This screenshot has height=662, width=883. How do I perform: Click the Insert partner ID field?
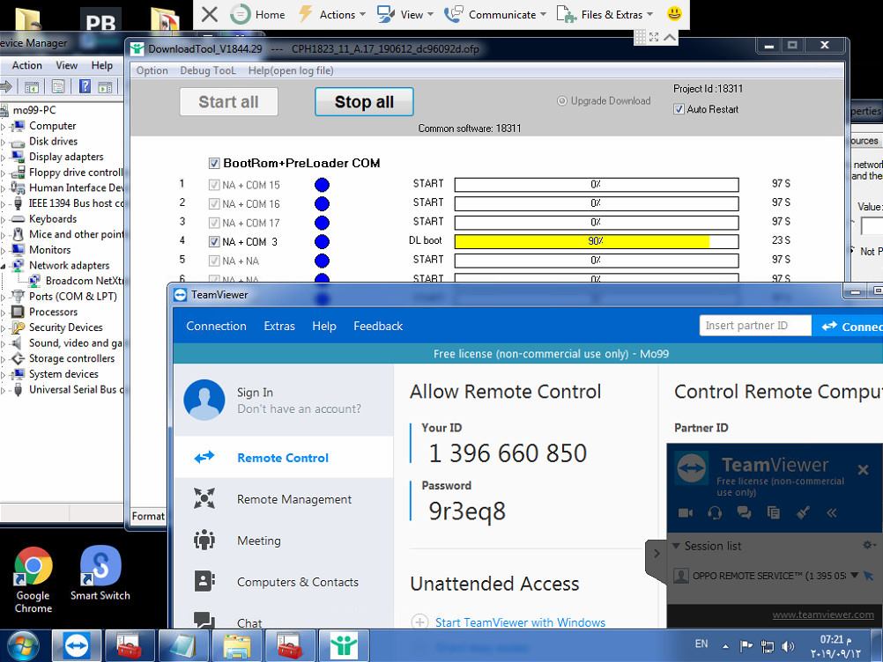[x=755, y=325]
